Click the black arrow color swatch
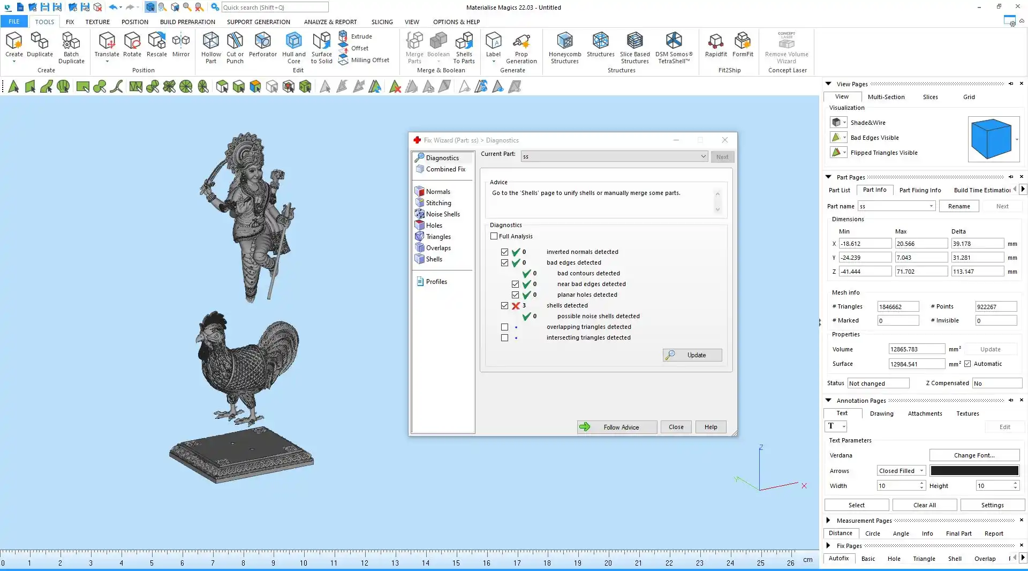The image size is (1028, 571). (974, 471)
